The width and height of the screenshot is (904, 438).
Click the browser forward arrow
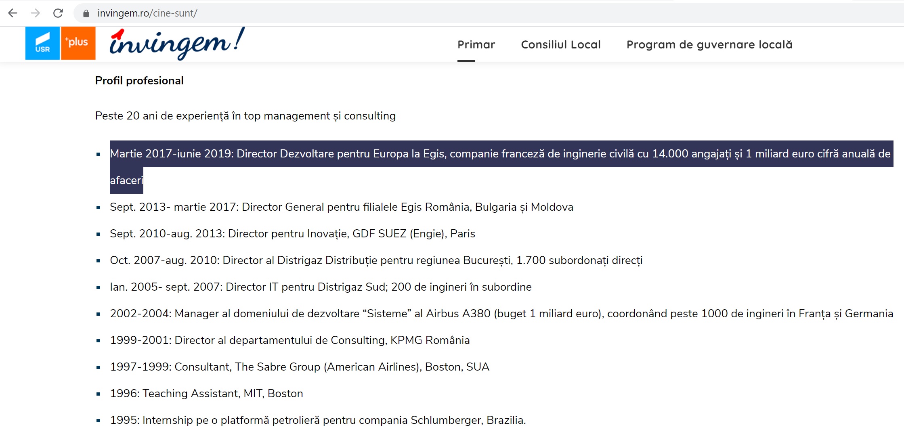coord(36,13)
